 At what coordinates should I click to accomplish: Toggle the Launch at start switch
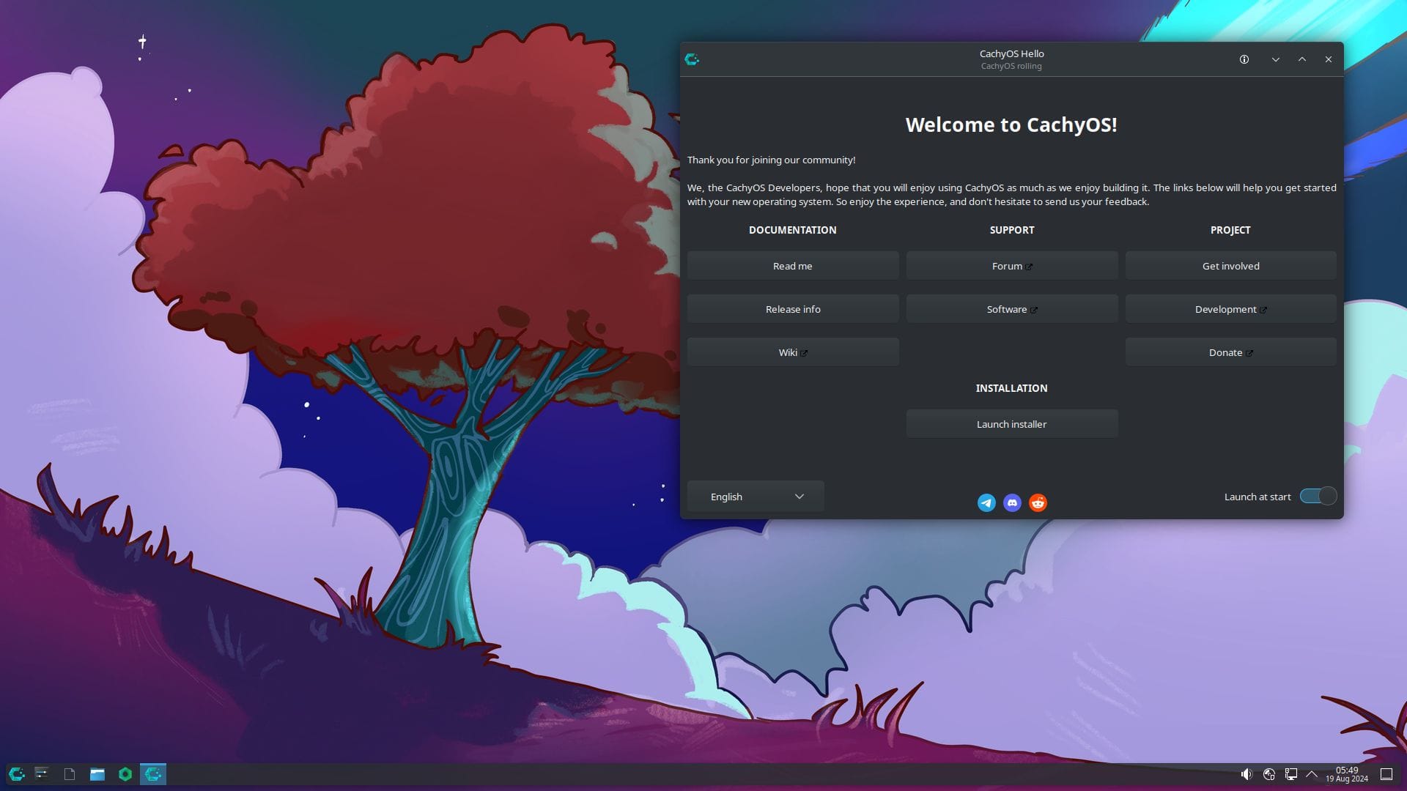click(1317, 495)
